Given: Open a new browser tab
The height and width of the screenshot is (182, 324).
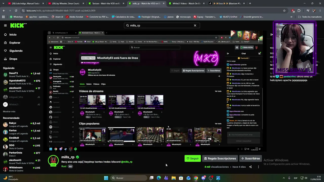Looking at the screenshot, I should click(x=250, y=4).
